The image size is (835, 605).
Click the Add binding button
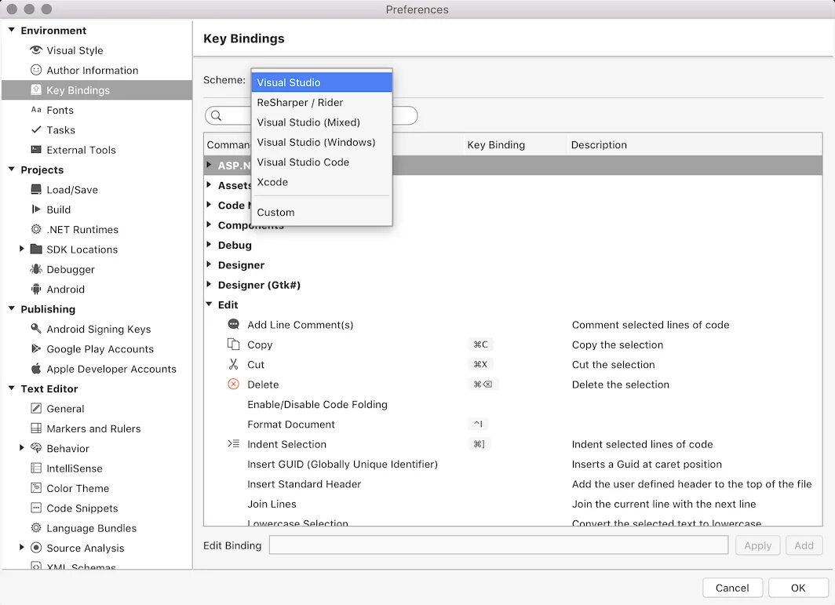coord(804,545)
